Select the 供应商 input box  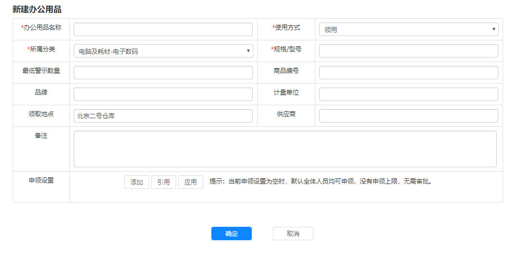[x=408, y=116]
